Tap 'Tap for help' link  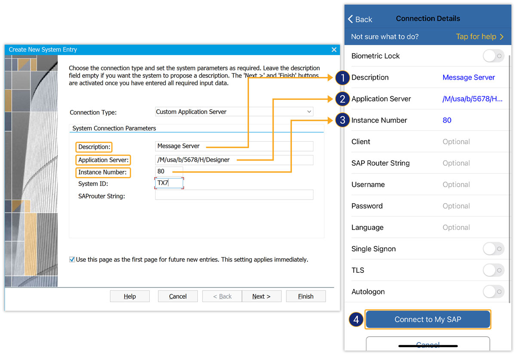[480, 37]
